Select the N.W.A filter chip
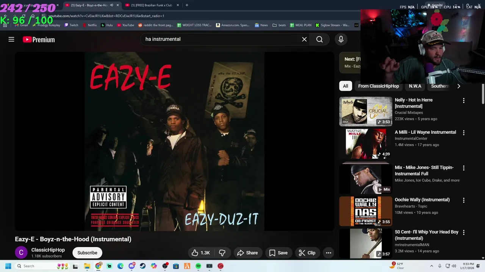485x272 pixels. [415, 86]
